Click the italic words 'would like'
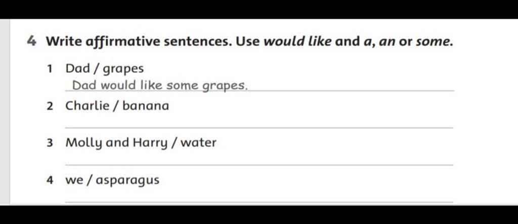 [297, 41]
